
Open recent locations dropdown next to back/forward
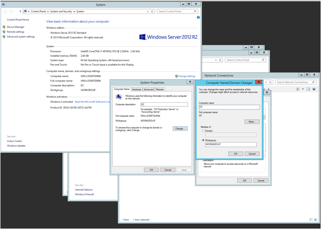pyautogui.click(x=16, y=11)
